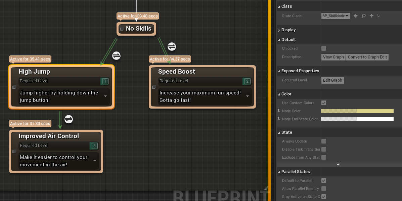Click transition icon between No Skills and High Jump
Viewport: 402px width, 201px height.
point(116,55)
